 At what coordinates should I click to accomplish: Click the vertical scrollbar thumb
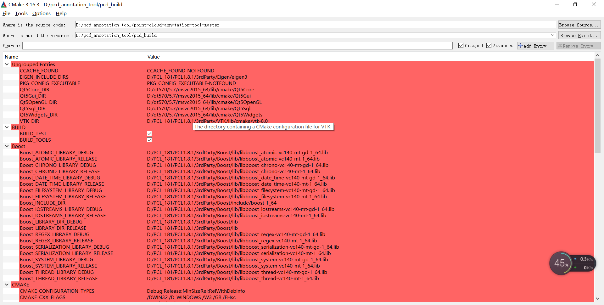tap(597, 105)
